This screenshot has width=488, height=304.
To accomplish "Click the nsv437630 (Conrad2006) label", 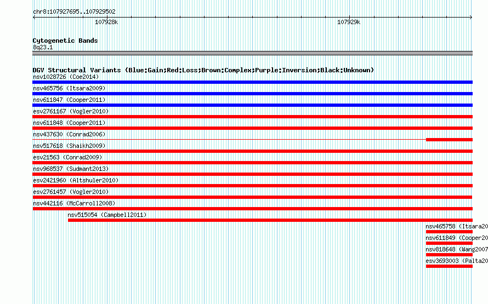I will tap(69, 134).
